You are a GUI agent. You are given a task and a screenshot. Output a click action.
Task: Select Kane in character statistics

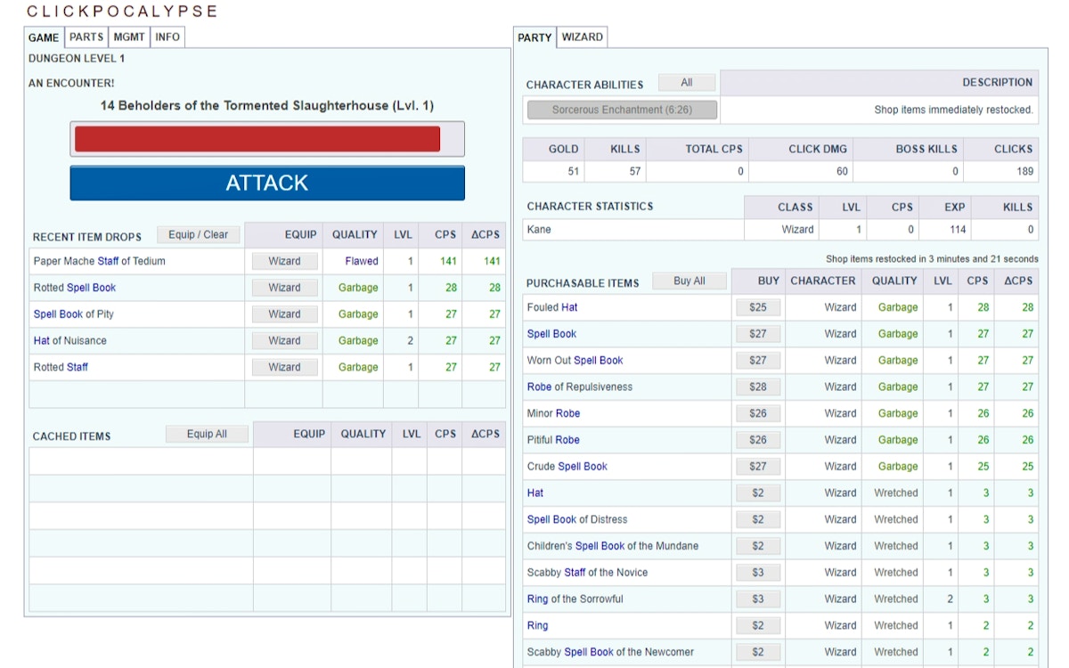tap(539, 230)
